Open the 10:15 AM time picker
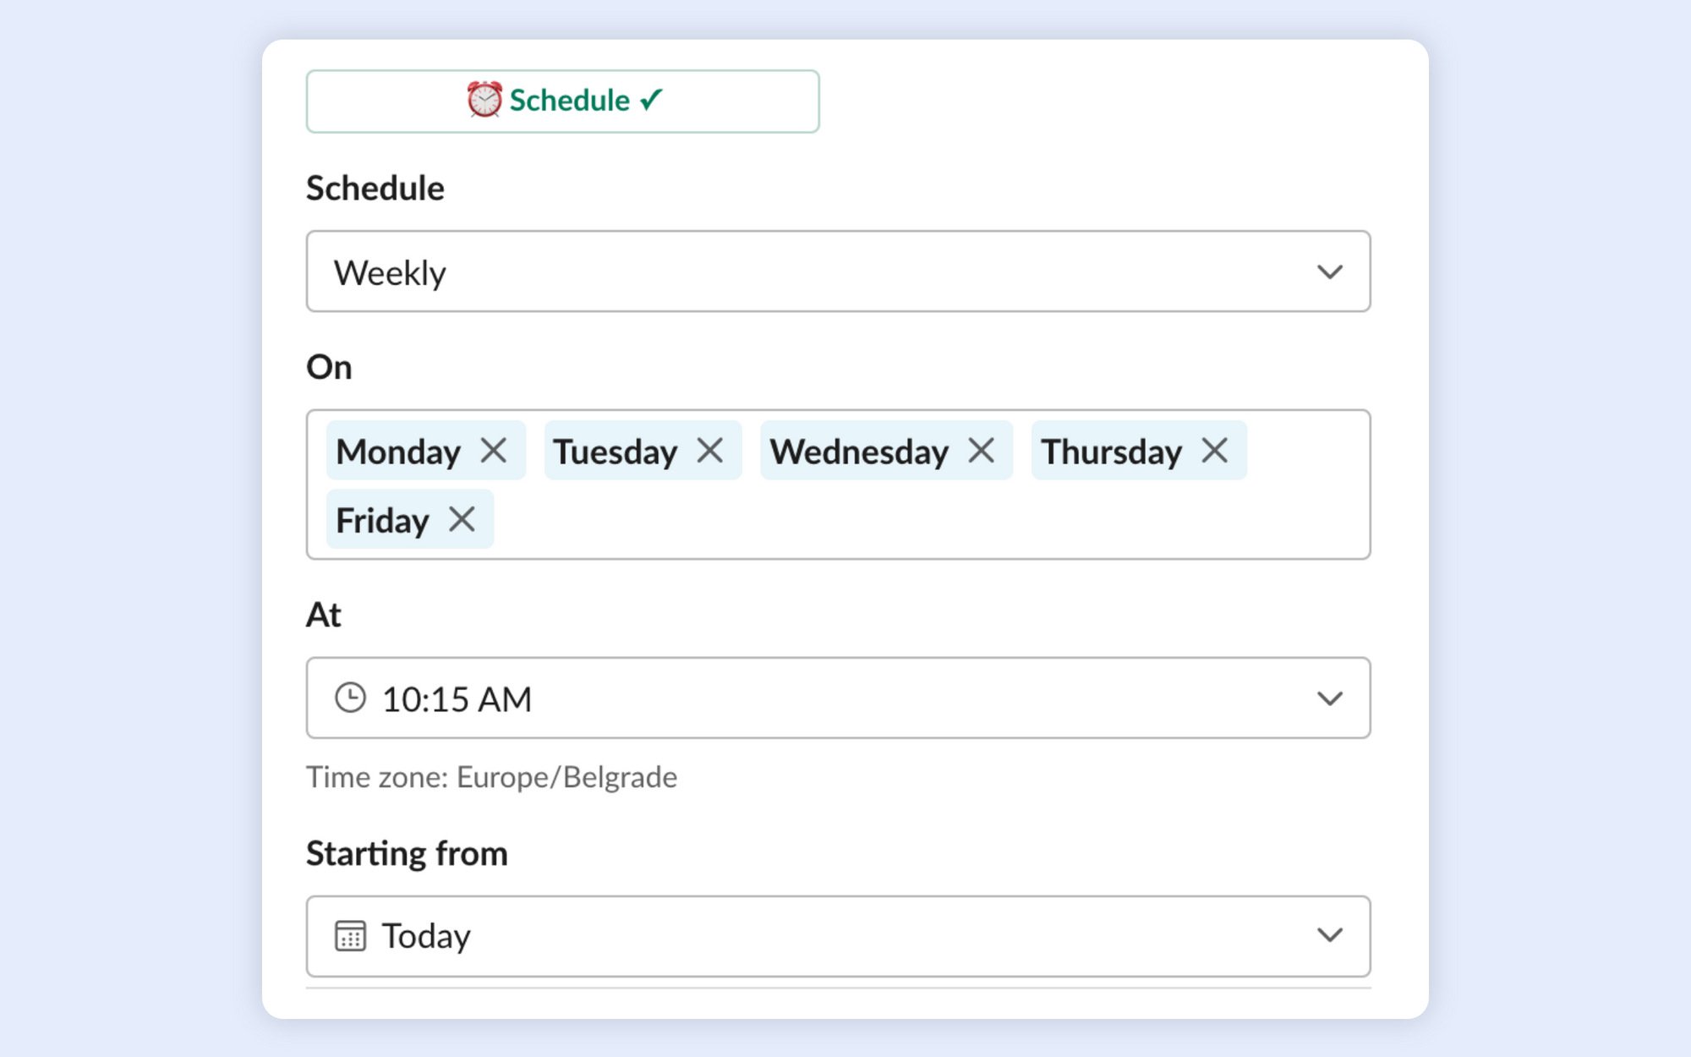Viewport: 1691px width, 1057px height. click(838, 698)
